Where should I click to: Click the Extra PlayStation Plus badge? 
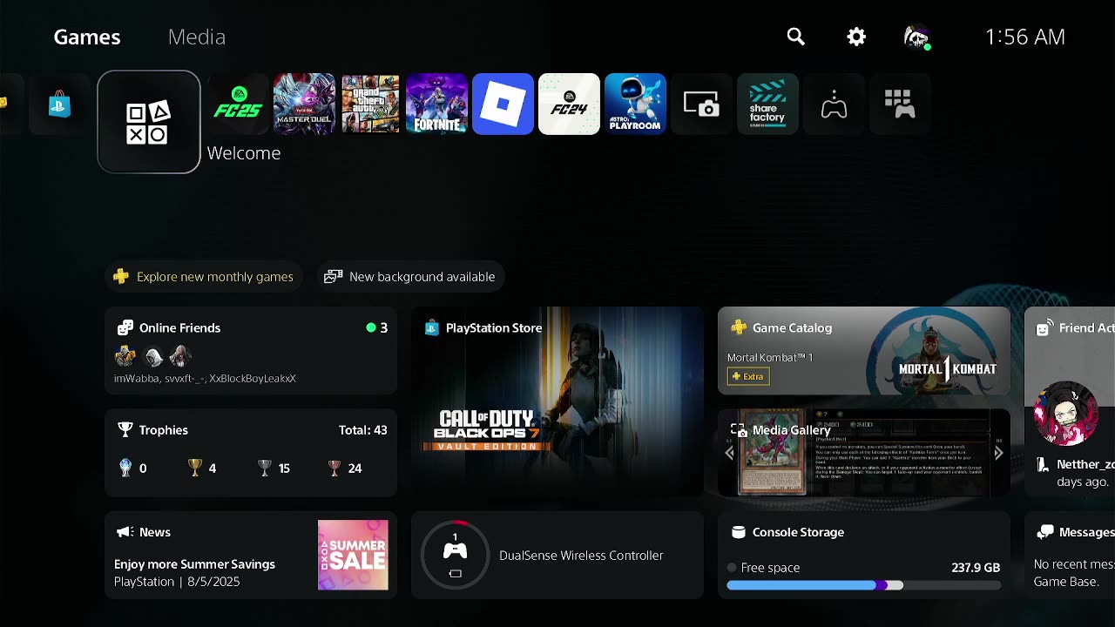(x=748, y=376)
